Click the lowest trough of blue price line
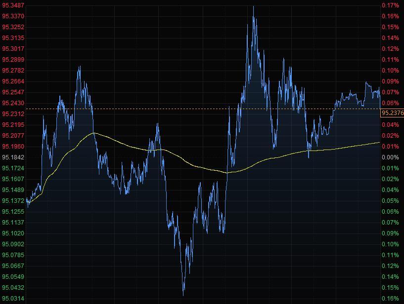Screen dimensions: 404x304 183,295
